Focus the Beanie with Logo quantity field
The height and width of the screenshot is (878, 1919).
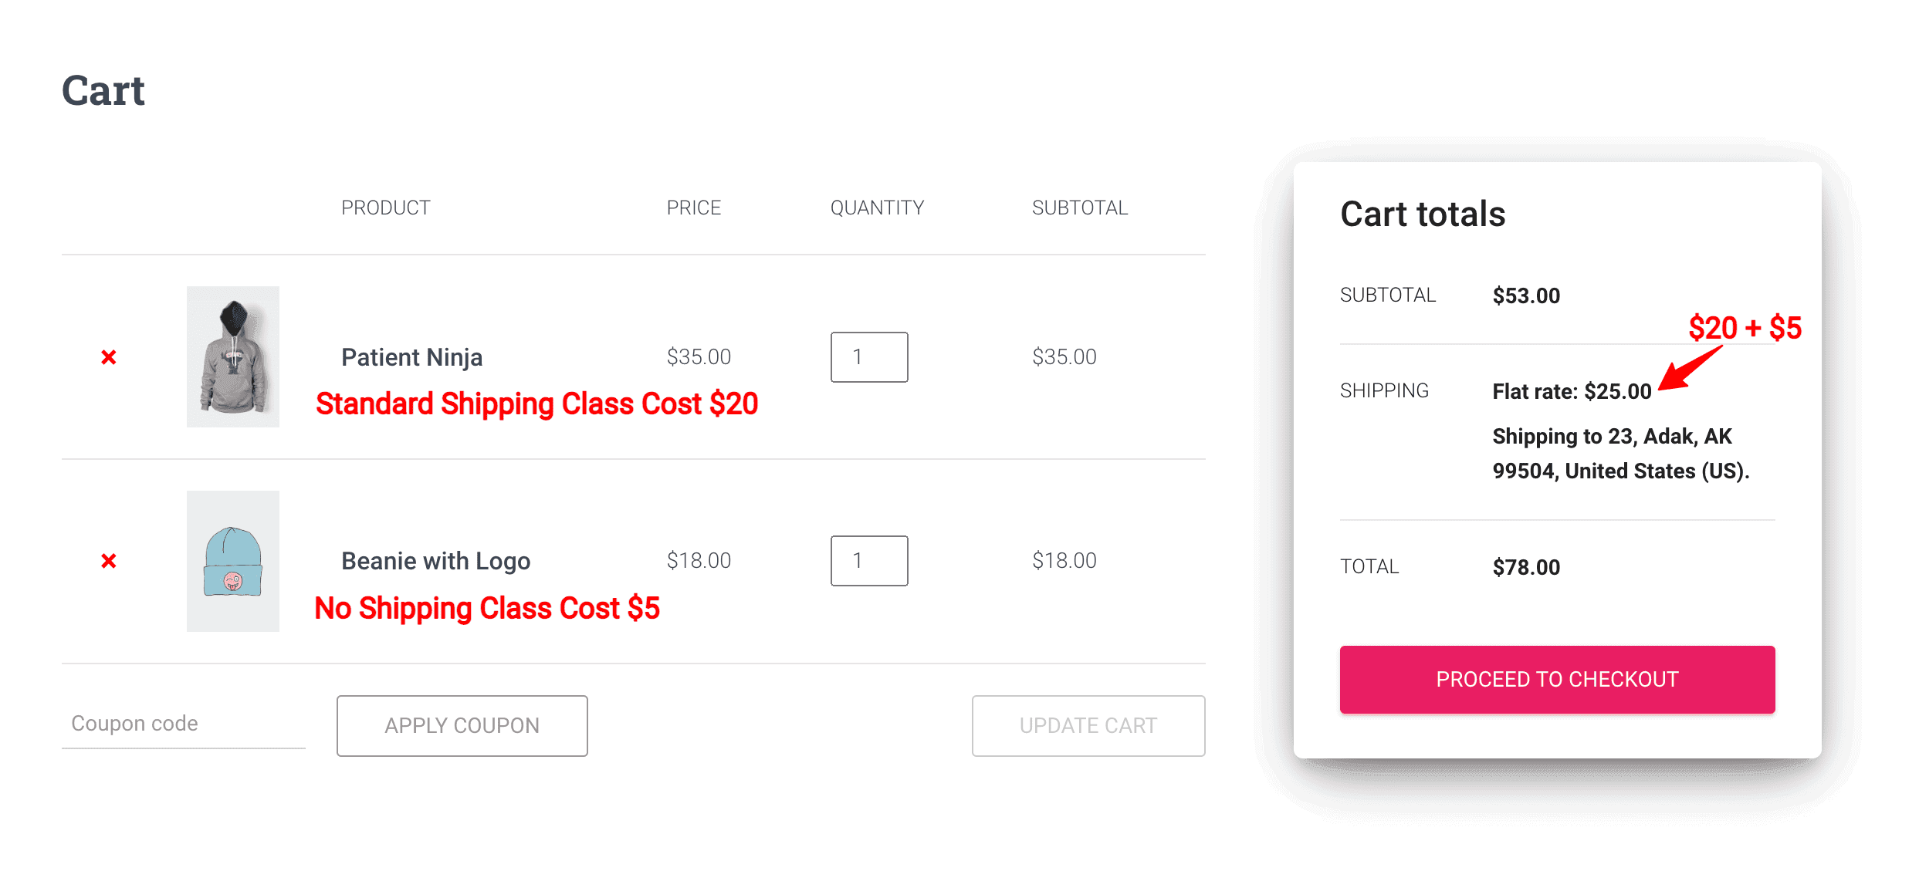click(x=868, y=561)
